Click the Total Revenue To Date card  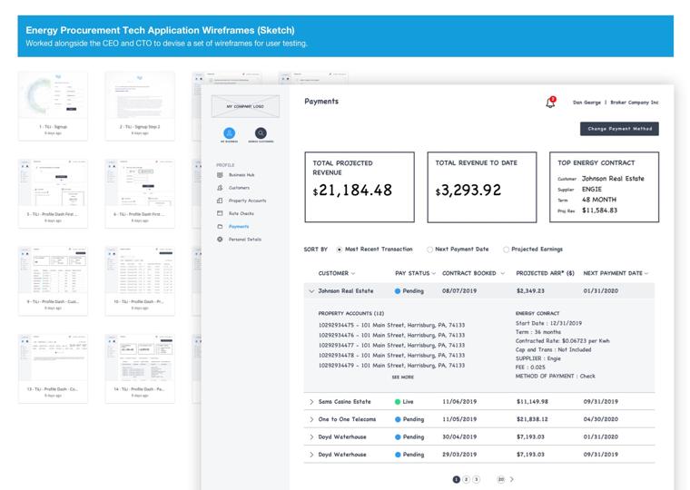tap(482, 187)
